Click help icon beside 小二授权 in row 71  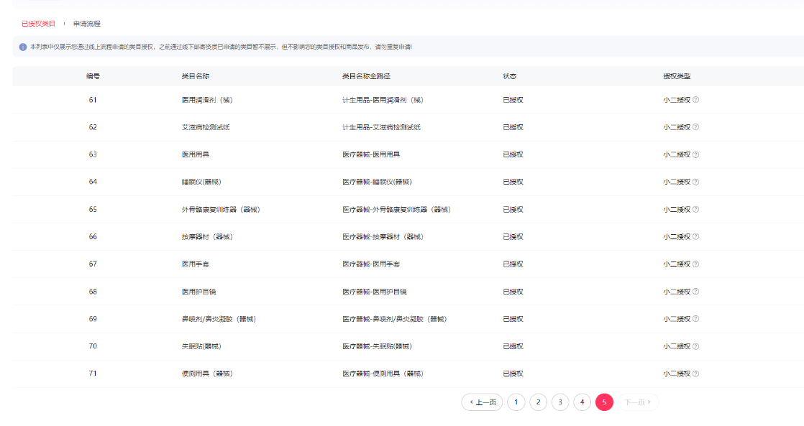click(695, 374)
